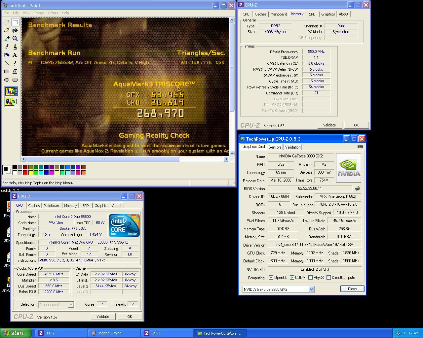
Task: Open the Mainboard tab in the CPU-Z Memory window
Action: (279, 14)
